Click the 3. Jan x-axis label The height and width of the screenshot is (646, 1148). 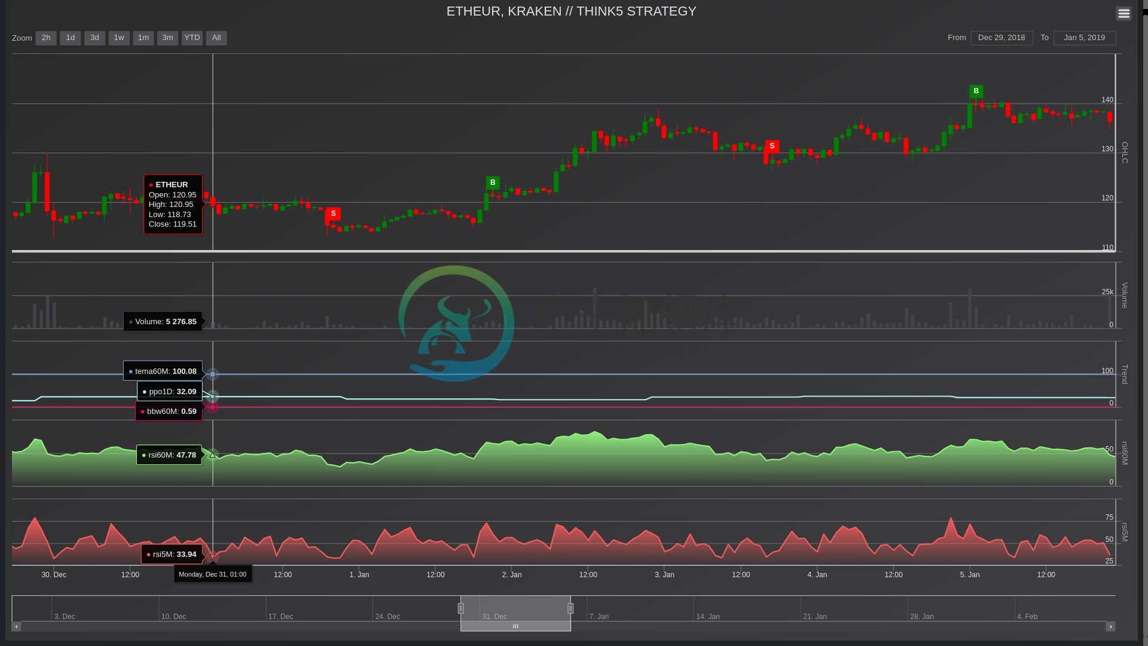pos(664,575)
